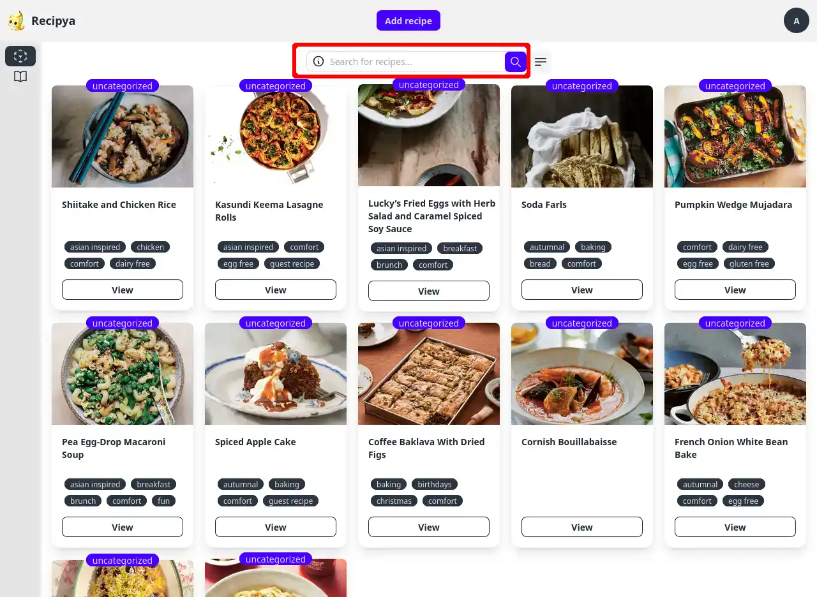Open the user avatar menu
The width and height of the screenshot is (817, 597).
(x=796, y=21)
